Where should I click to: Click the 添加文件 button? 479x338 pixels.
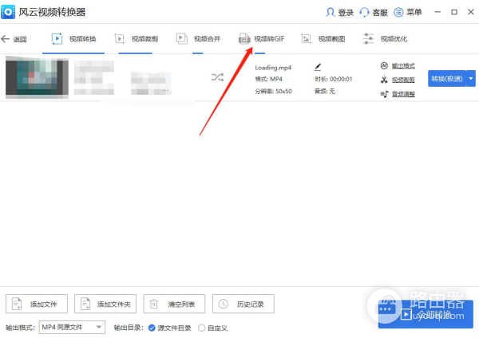[x=37, y=304]
